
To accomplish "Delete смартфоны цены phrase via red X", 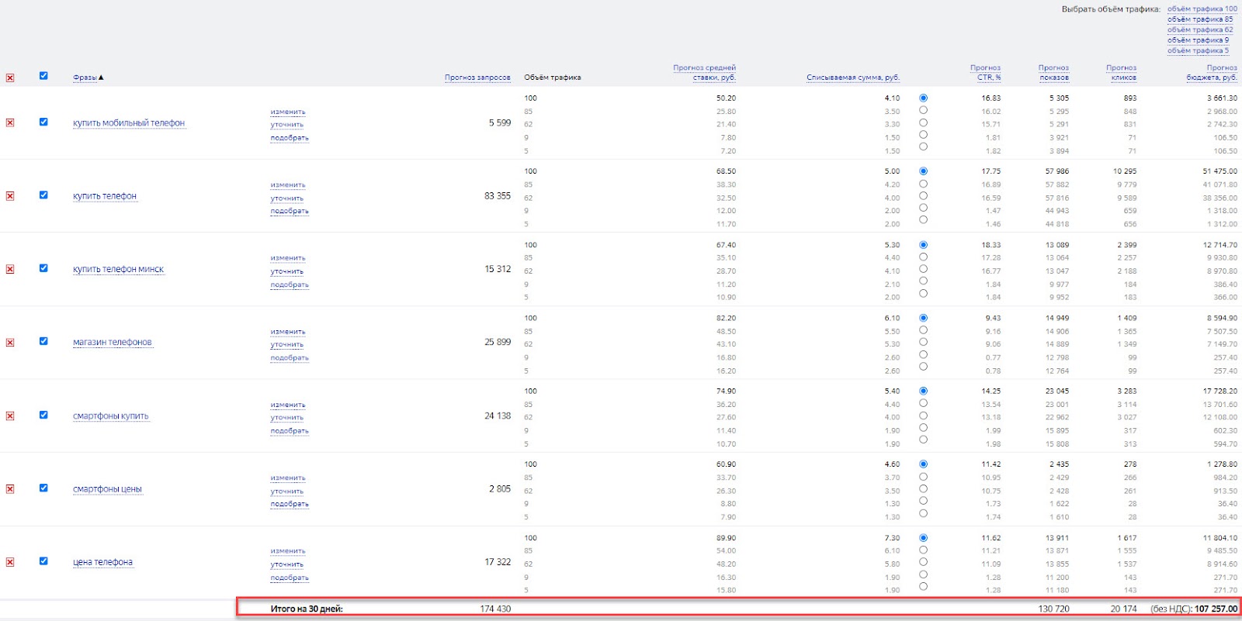I will click(x=10, y=489).
